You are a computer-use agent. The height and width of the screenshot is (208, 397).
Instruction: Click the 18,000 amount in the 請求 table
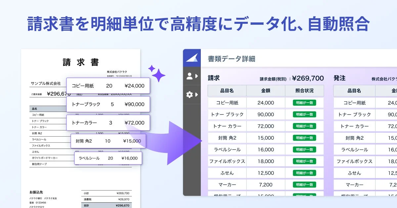click(x=266, y=161)
